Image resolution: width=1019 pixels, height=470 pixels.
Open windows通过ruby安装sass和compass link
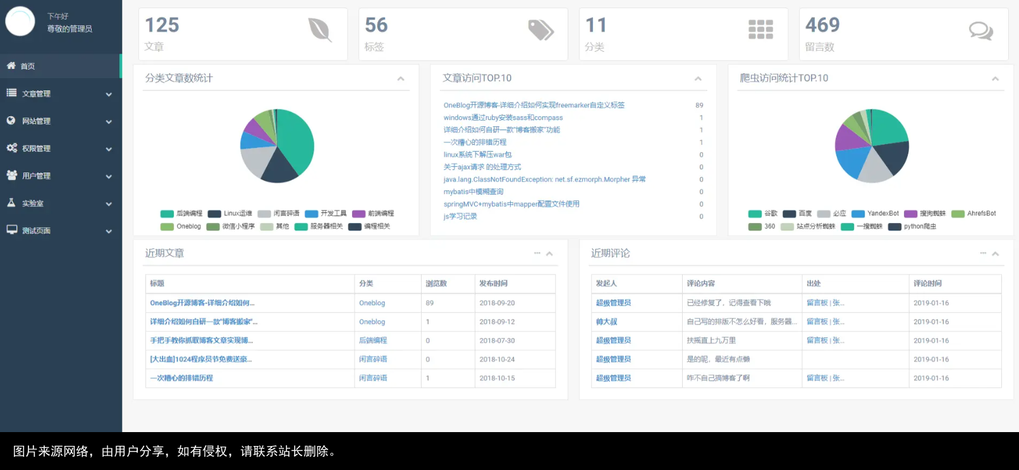pyautogui.click(x=503, y=117)
